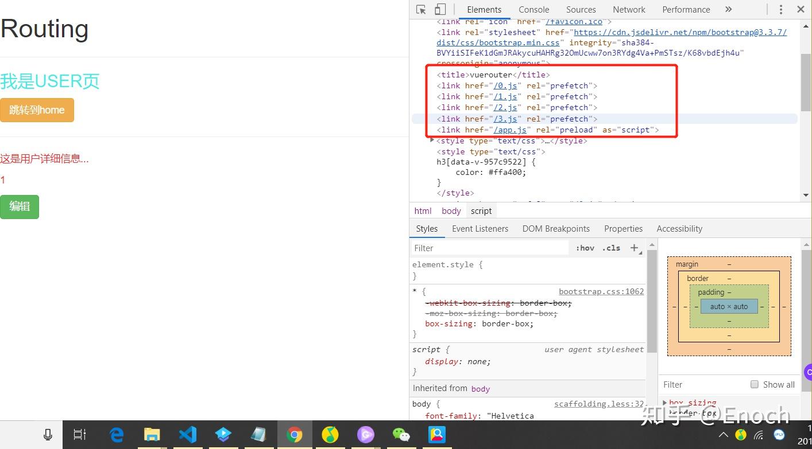Viewport: 812px width, 449px height.
Task: Click the active box-sizing: border-box declaration
Action: 479,323
